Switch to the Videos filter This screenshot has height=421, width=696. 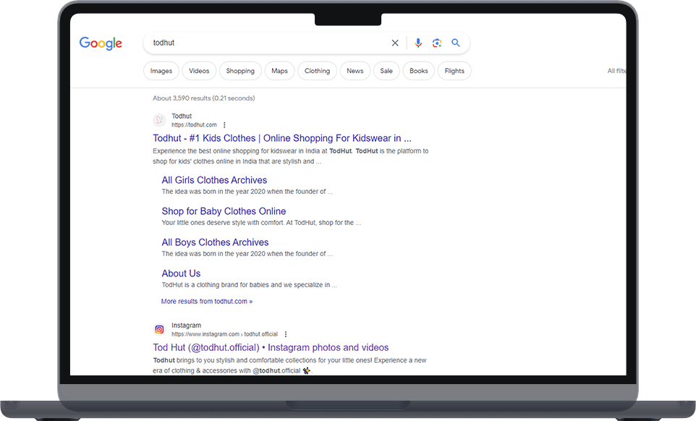(x=199, y=71)
